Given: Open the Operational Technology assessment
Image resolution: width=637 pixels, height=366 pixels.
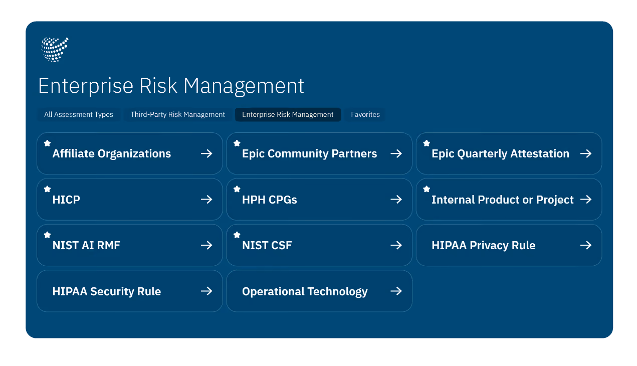Looking at the screenshot, I should [x=319, y=291].
